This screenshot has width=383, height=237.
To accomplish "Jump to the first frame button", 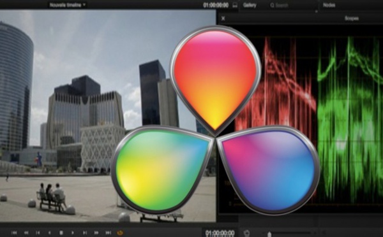I will tap(14, 233).
